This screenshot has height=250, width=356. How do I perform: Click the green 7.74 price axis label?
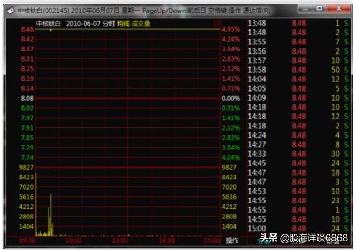[x=27, y=157]
